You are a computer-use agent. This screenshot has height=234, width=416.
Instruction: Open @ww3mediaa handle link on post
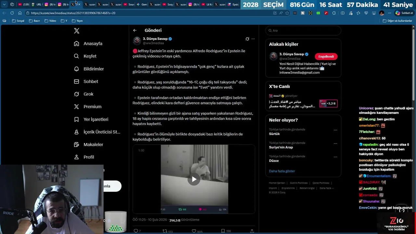[x=153, y=43]
